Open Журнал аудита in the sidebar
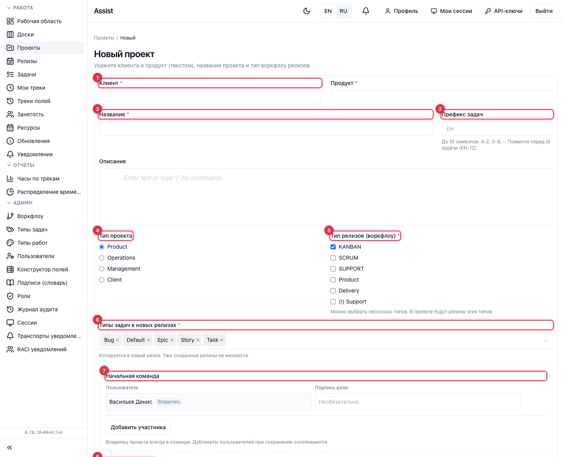This screenshot has width=564, height=457. point(44,309)
